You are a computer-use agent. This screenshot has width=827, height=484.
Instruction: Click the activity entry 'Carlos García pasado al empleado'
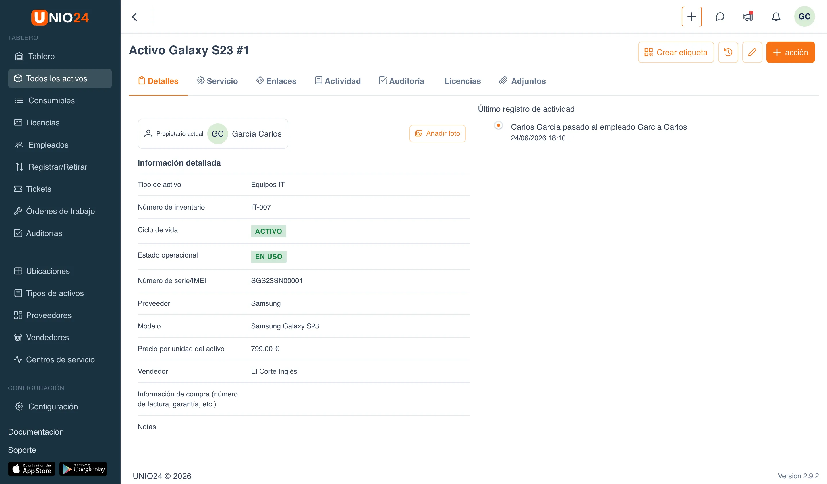[599, 127]
